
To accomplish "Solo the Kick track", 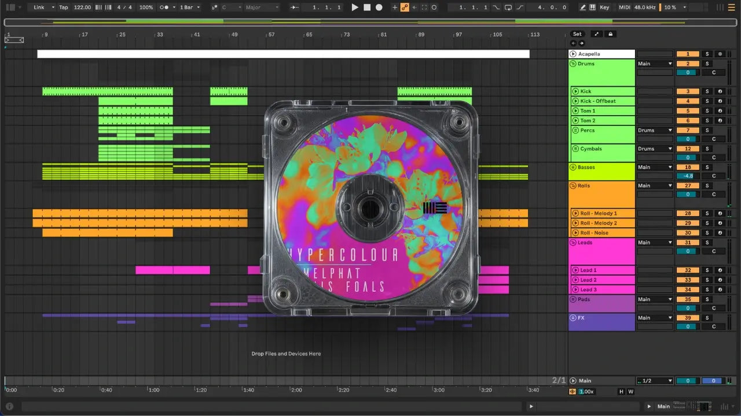I will 706,91.
